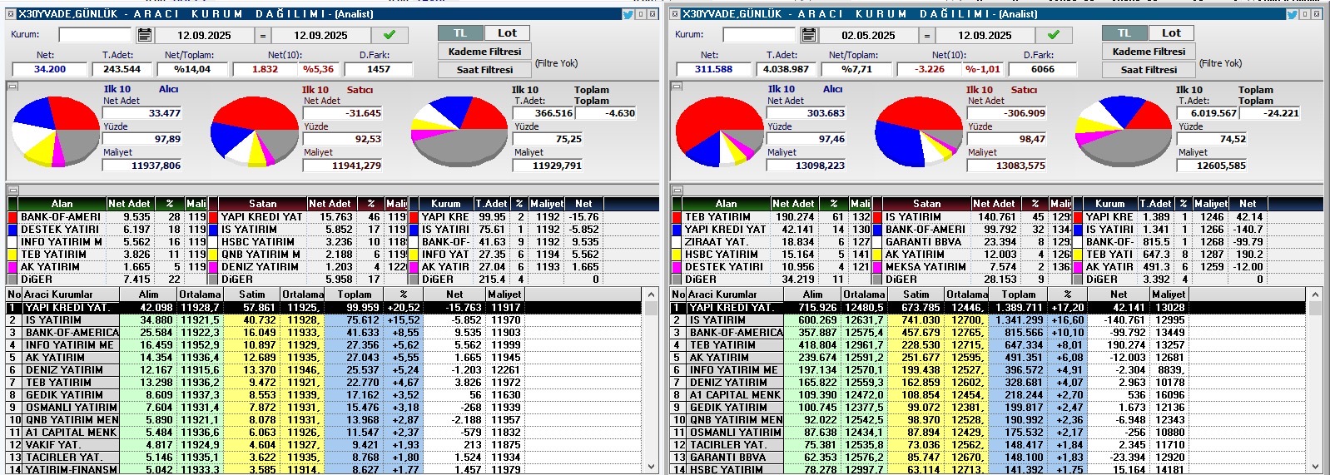Confirm dates with green checkmark, right window

click(1054, 35)
